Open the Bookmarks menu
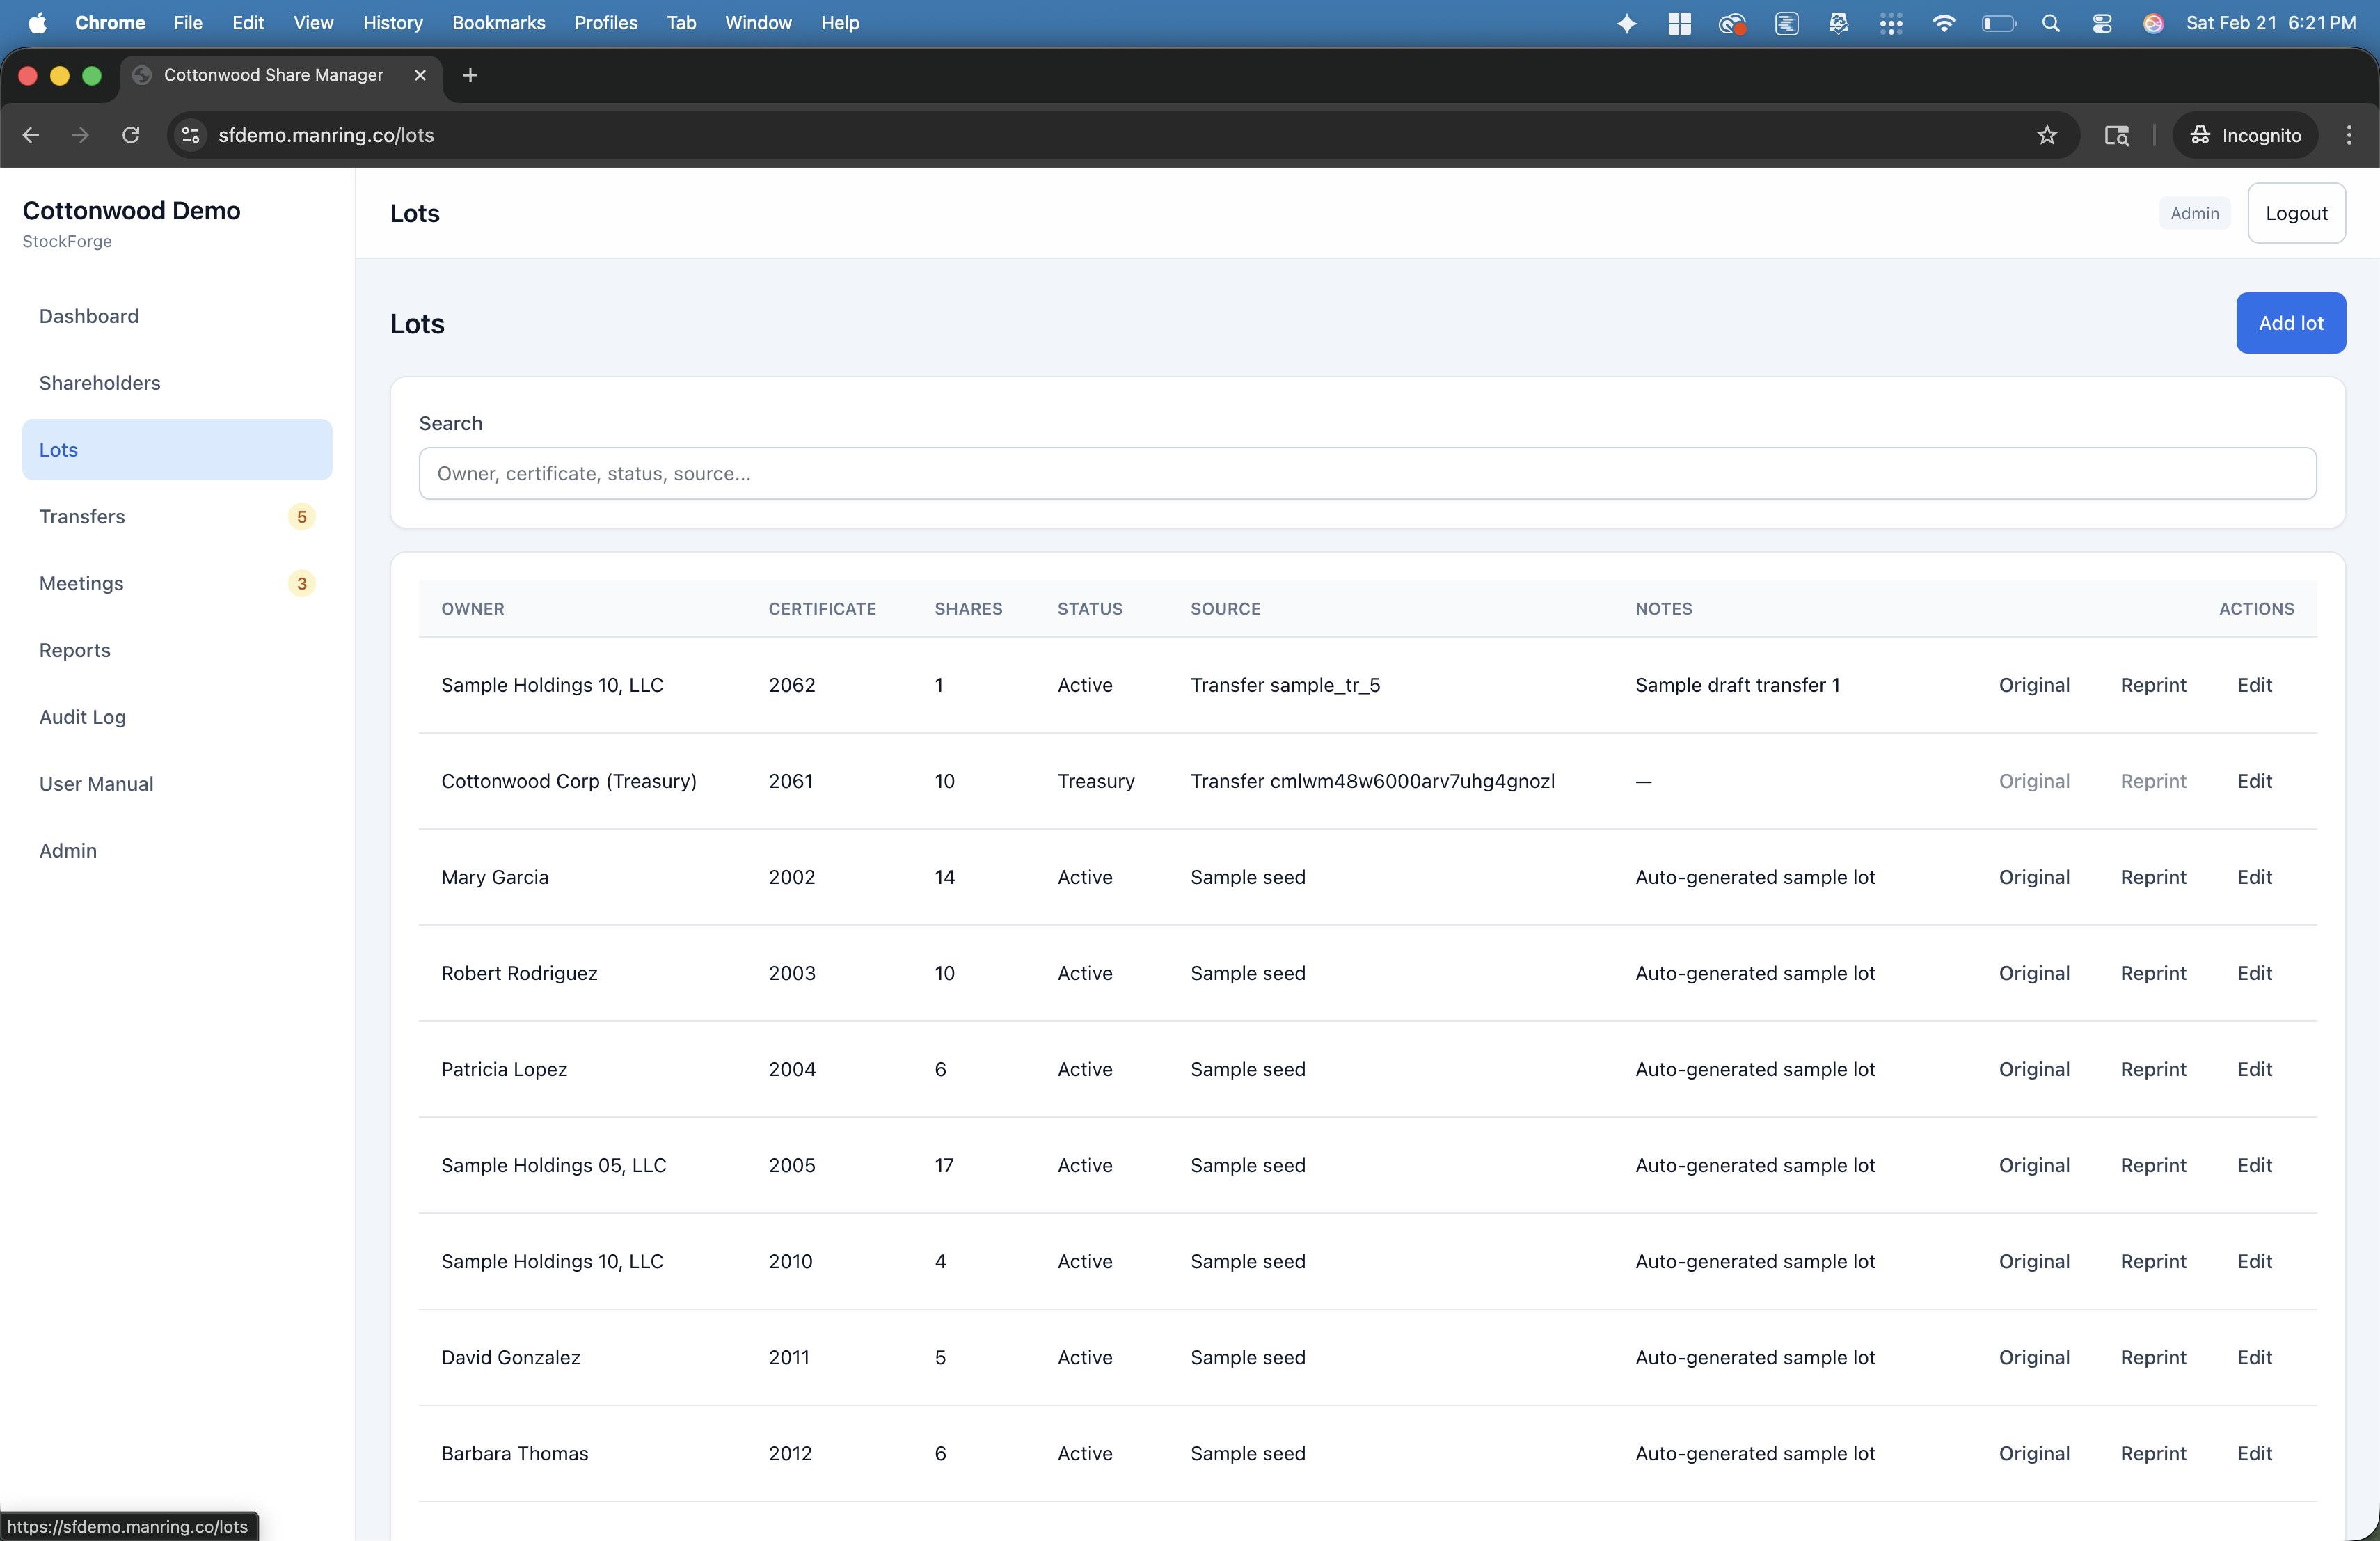The image size is (2380, 1541). 498,22
